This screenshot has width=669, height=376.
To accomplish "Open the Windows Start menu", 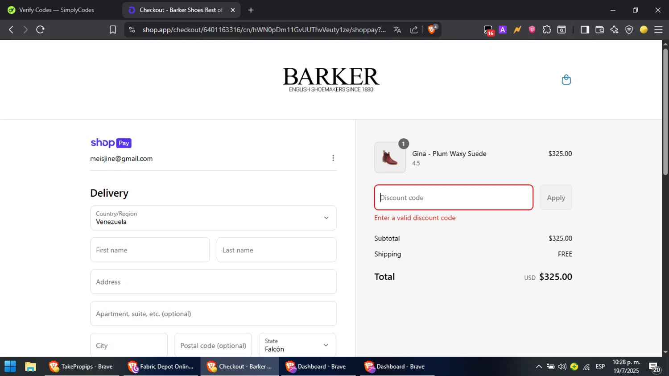I will pyautogui.click(x=10, y=367).
